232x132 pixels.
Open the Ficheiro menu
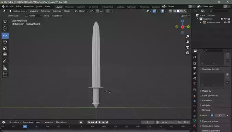coord(10,6)
